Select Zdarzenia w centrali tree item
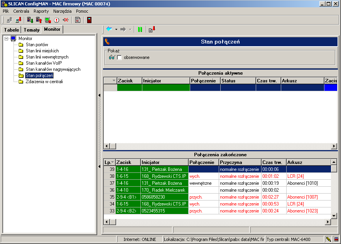This screenshot has width=341, height=244. pos(44,82)
